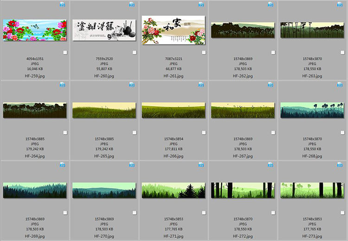Click the file type badge above HF-263.jpg

click(x=340, y=5)
